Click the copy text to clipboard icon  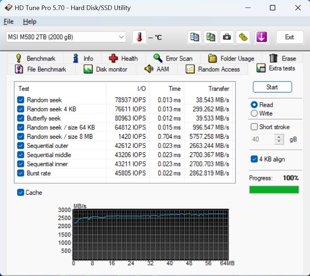pyautogui.click(x=194, y=37)
